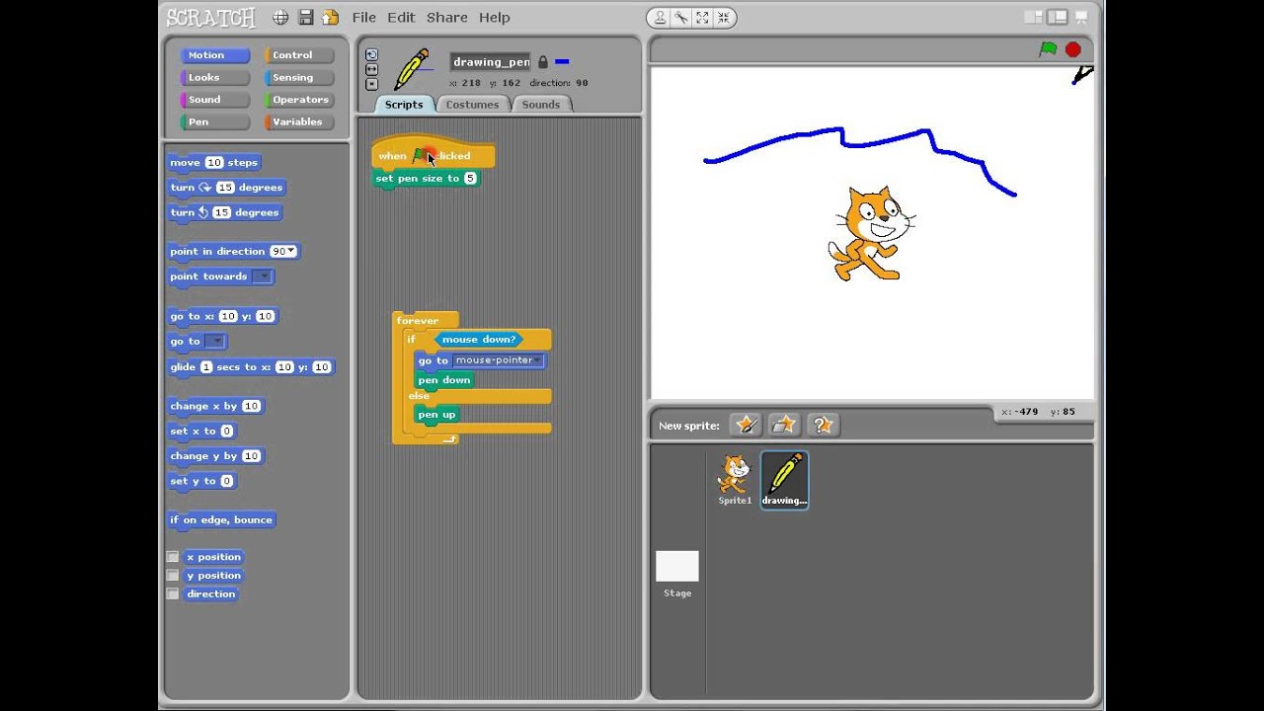Viewport: 1264px width, 711px height.
Task: Choose new sprite from file
Action: pyautogui.click(x=784, y=425)
